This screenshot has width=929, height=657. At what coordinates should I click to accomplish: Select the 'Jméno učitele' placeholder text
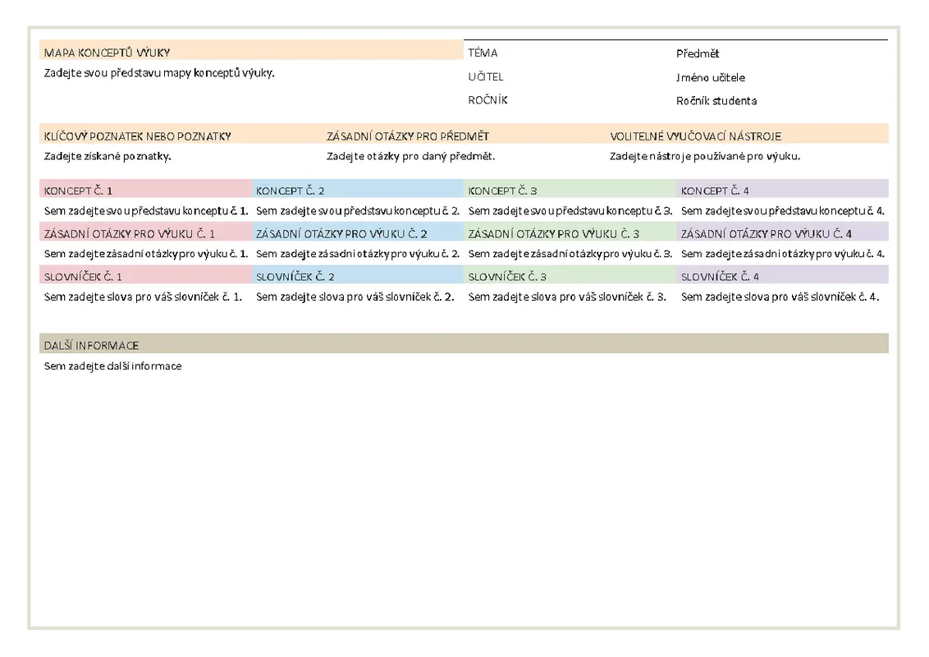[x=711, y=78]
